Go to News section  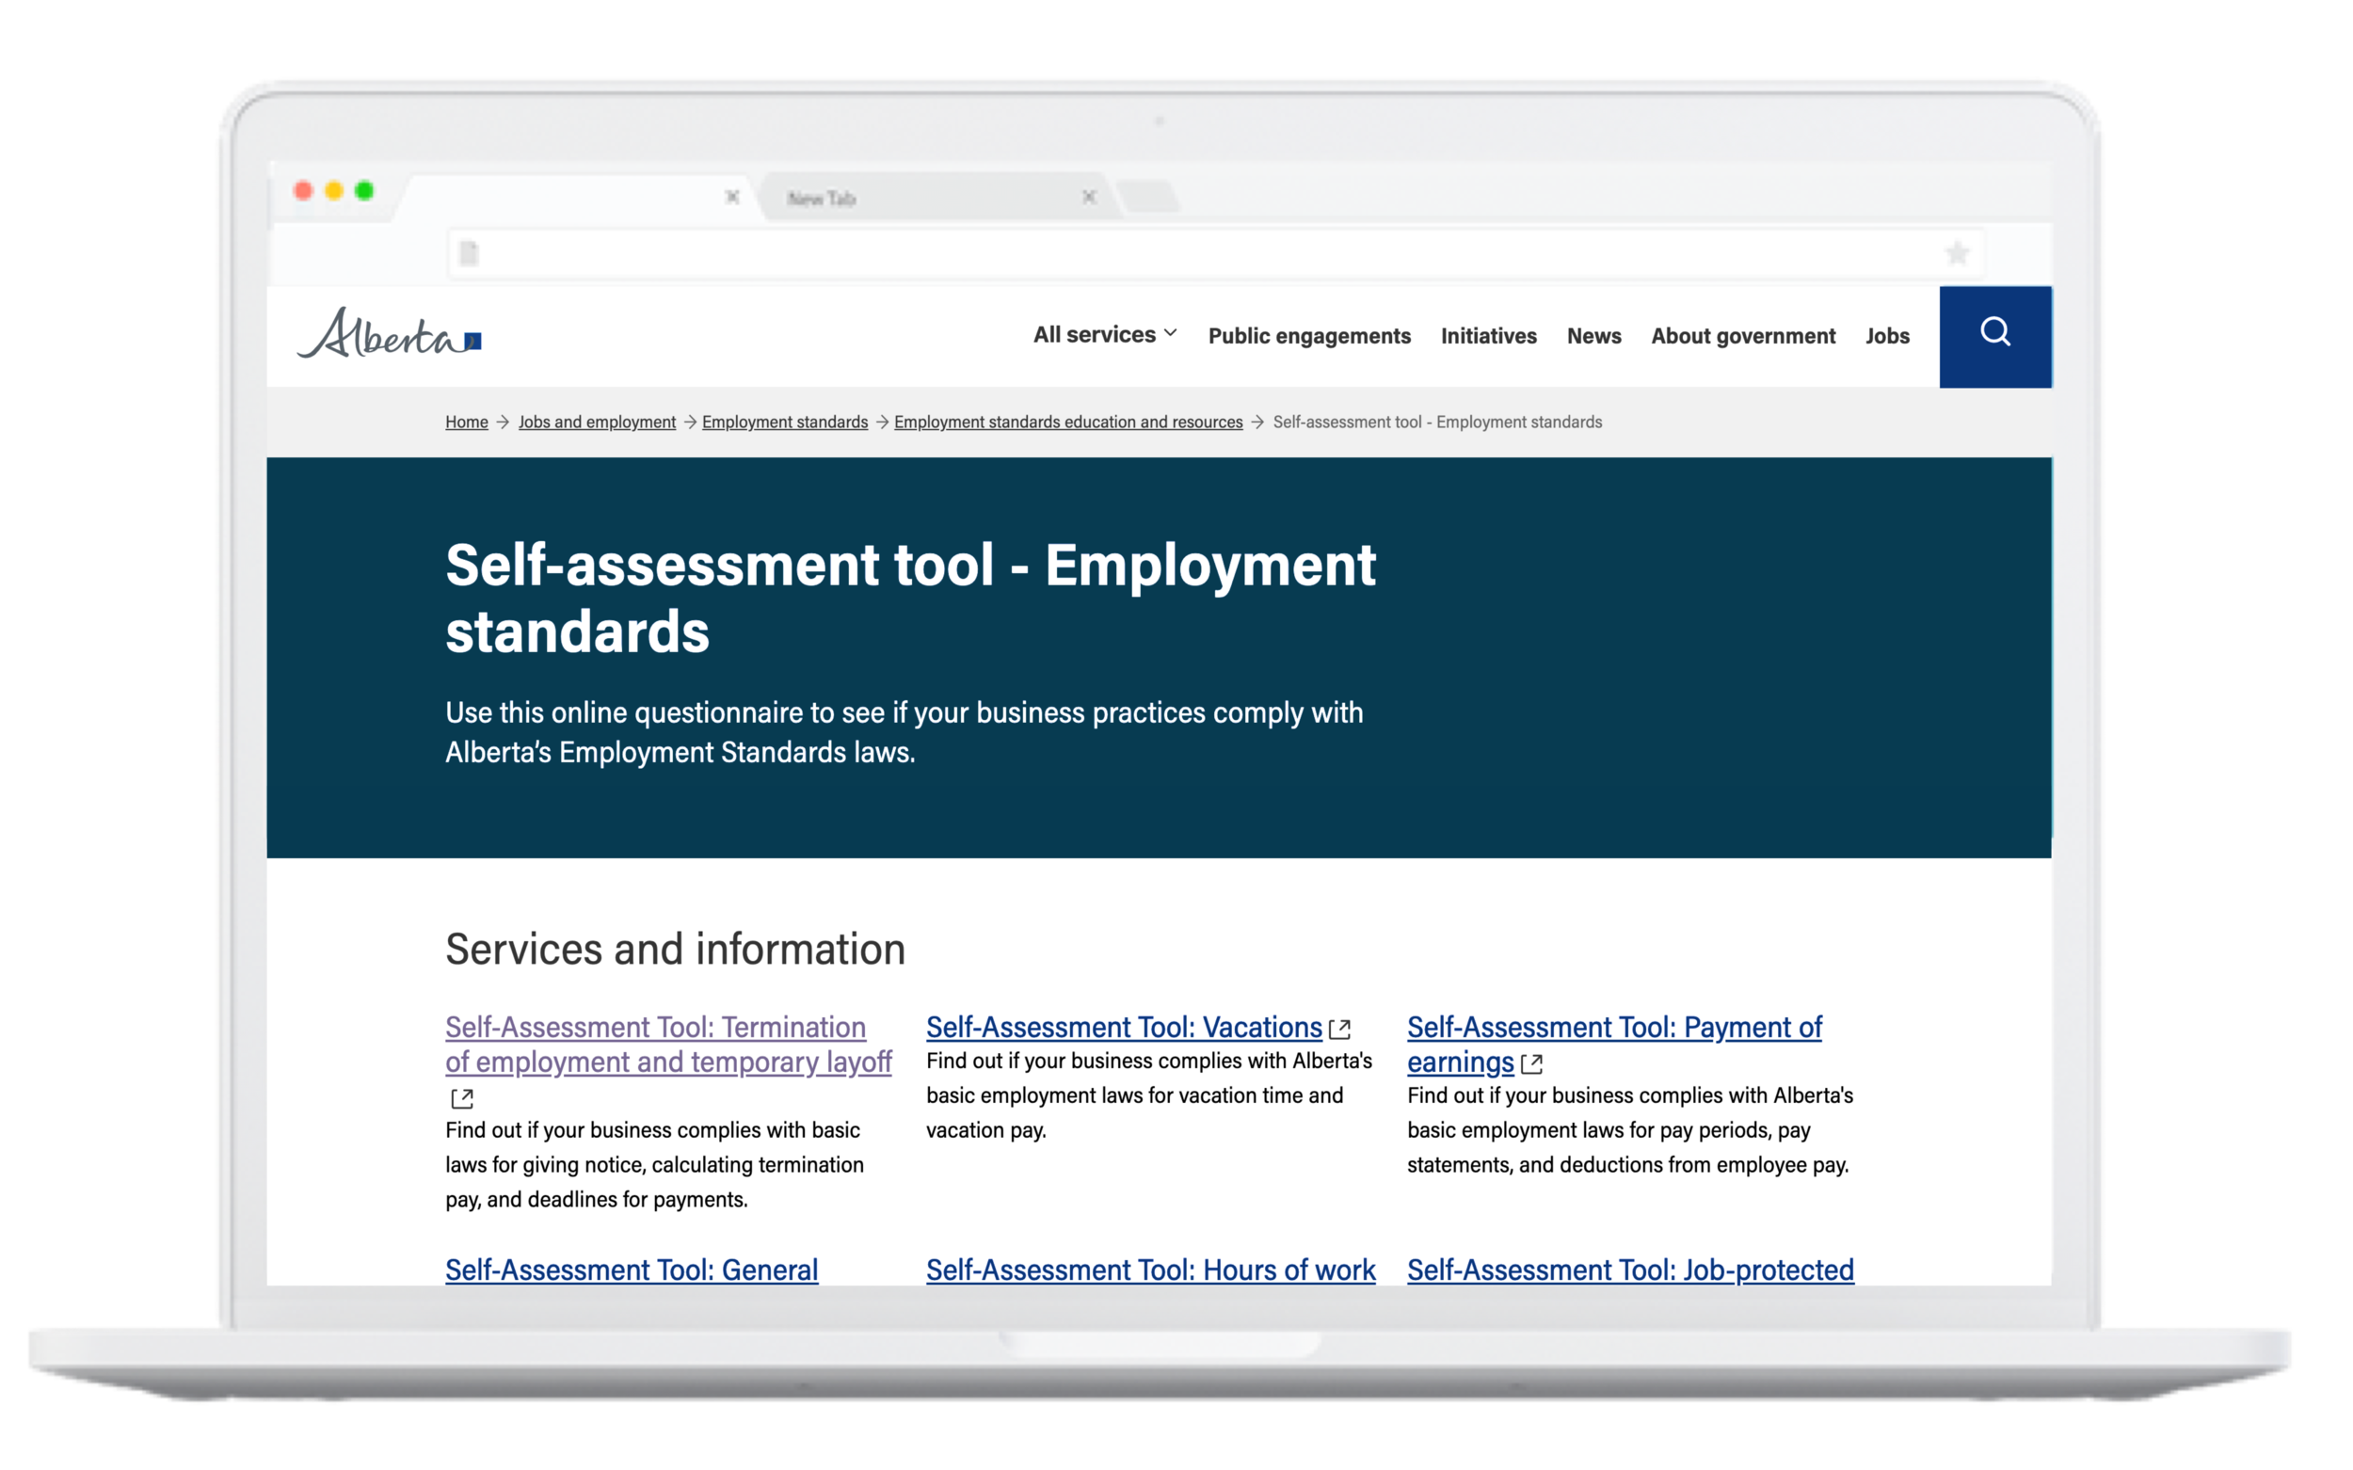(x=1593, y=336)
